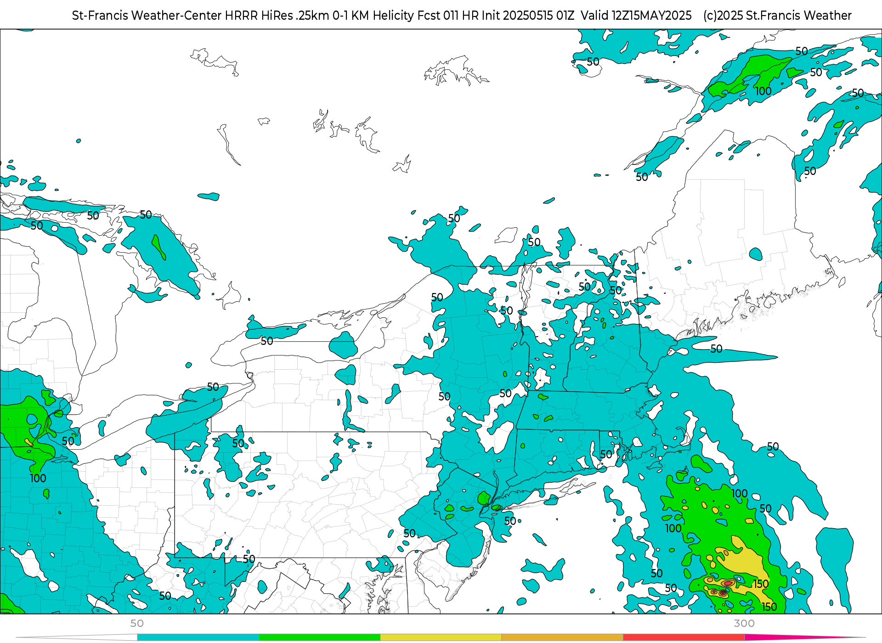Click the green segment of the color bar
Screen dimensions: 882x643
pyautogui.click(x=320, y=637)
